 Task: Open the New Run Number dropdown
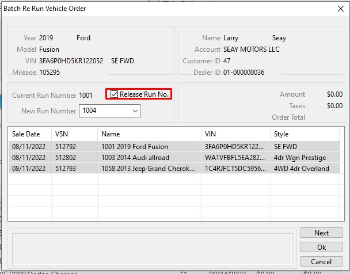tap(135, 111)
